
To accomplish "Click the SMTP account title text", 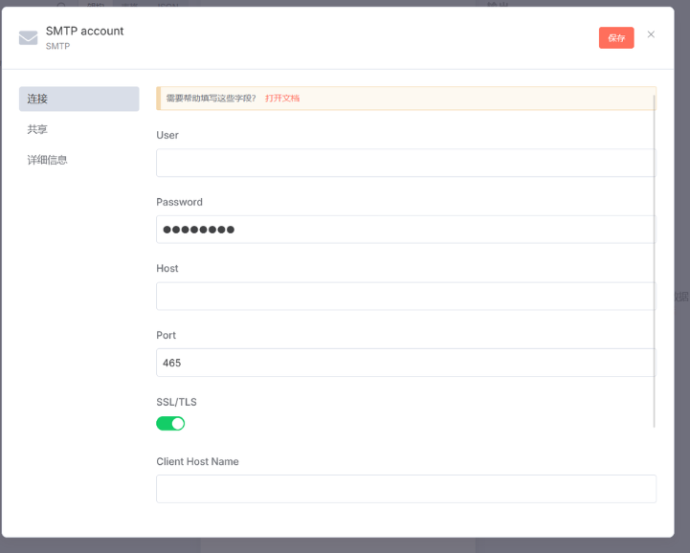I will 84,31.
